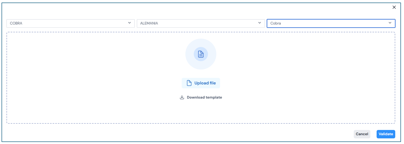The width and height of the screenshot is (404, 144).
Task: Validate the selected file
Action: (x=386, y=134)
